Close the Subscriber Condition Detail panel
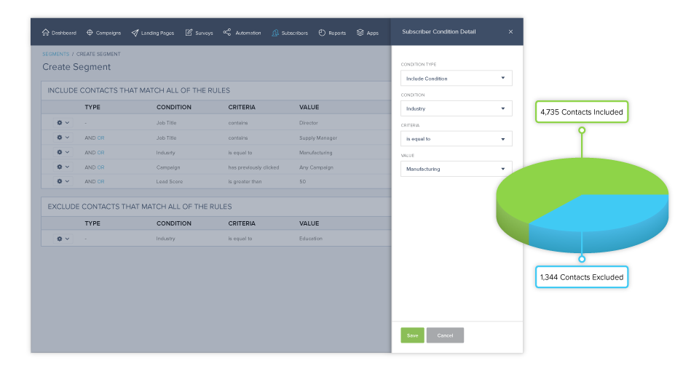 pyautogui.click(x=510, y=32)
